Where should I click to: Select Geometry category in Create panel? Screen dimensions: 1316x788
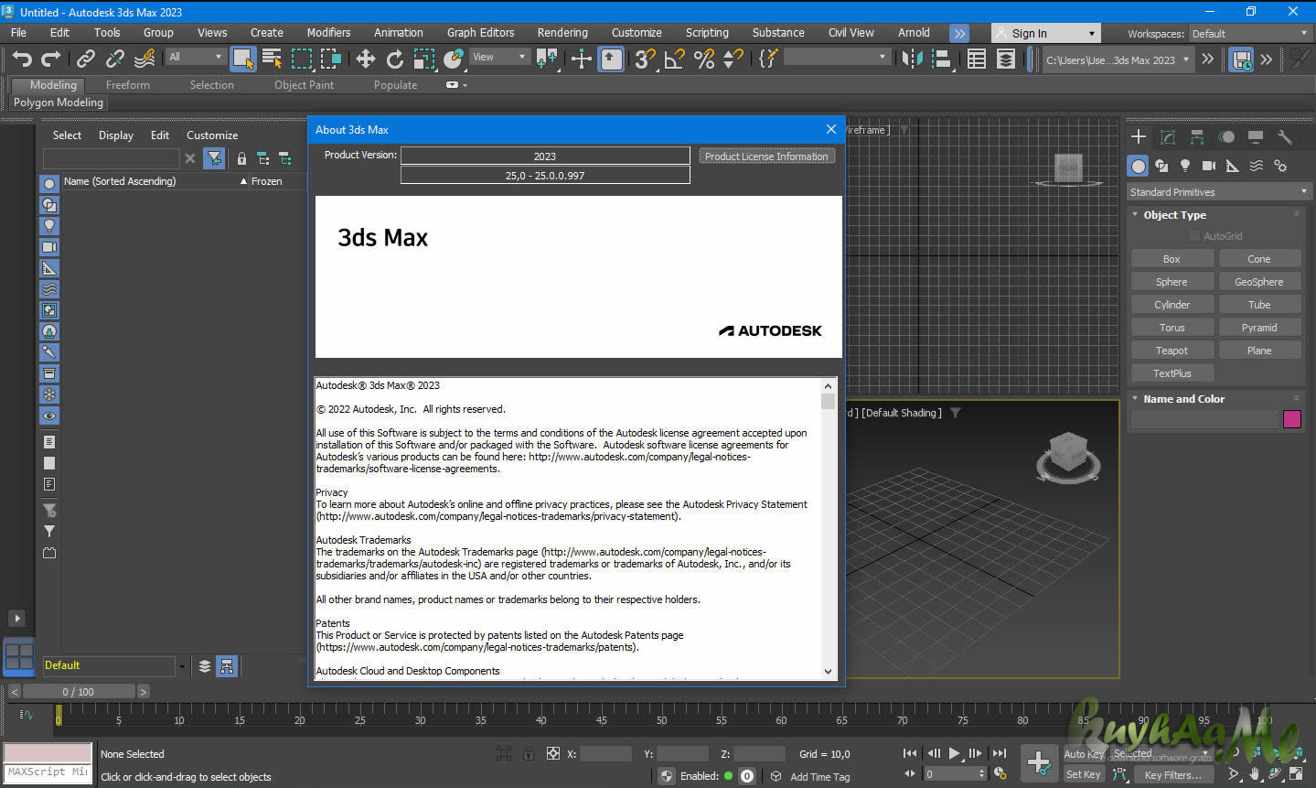point(1138,166)
